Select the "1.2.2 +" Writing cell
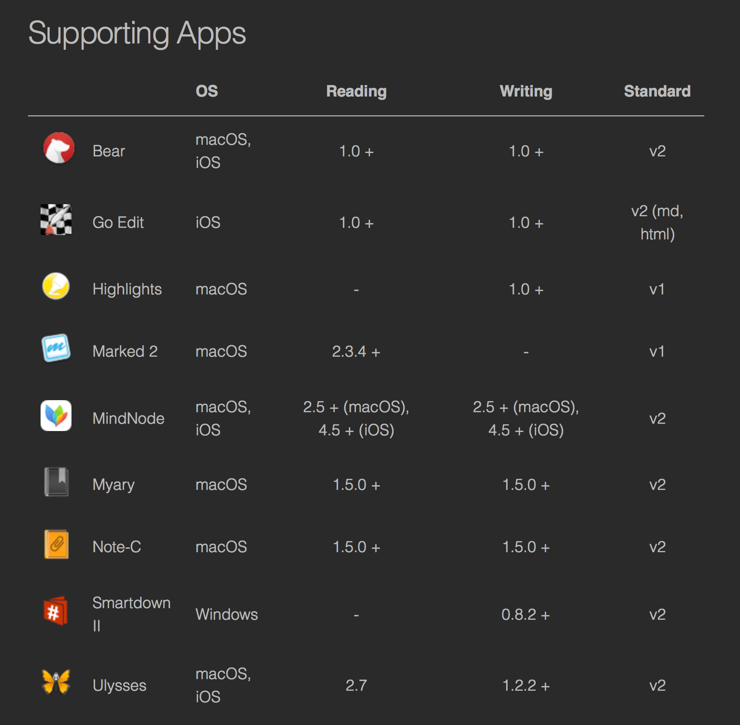This screenshot has height=725, width=740. [x=526, y=686]
